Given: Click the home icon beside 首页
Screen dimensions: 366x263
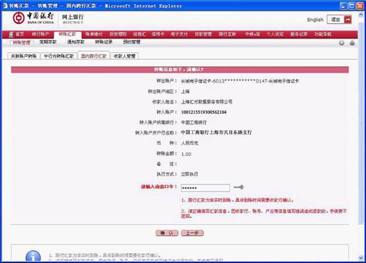Looking at the screenshot, I should [x=11, y=34].
